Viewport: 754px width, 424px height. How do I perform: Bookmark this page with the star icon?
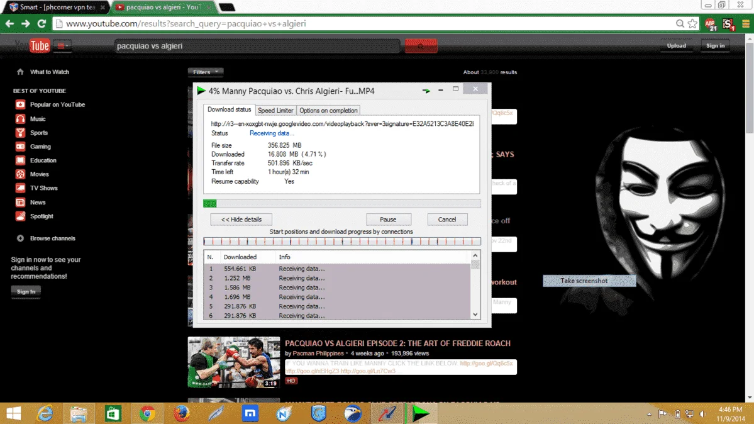pyautogui.click(x=692, y=23)
